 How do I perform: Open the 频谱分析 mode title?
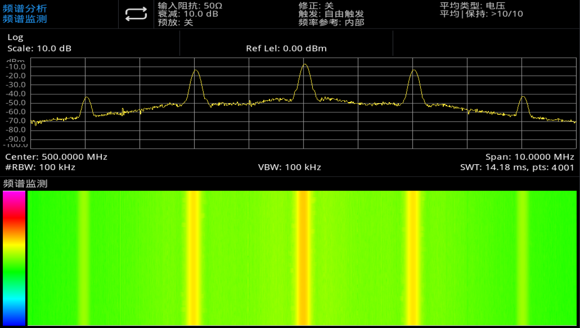click(x=25, y=9)
